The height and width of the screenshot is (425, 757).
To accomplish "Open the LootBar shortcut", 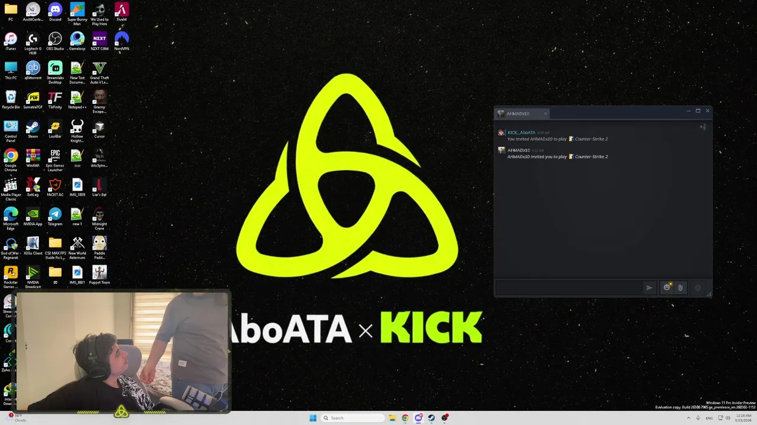I will point(55,129).
